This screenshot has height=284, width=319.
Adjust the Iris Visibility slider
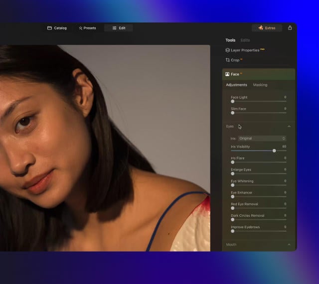point(259,151)
